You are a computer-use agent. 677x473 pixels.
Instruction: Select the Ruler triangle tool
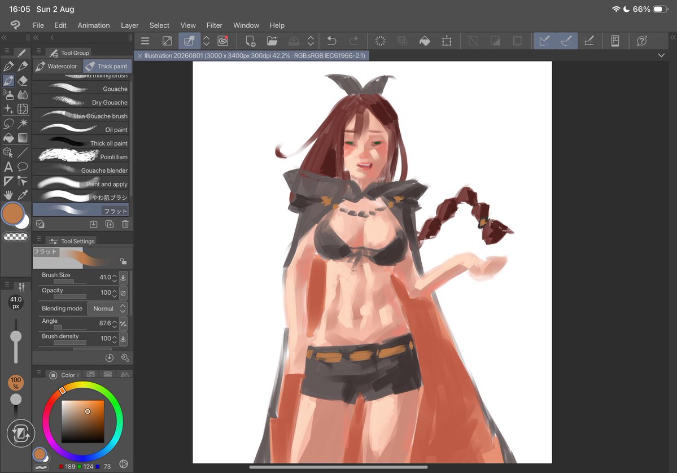tap(8, 181)
